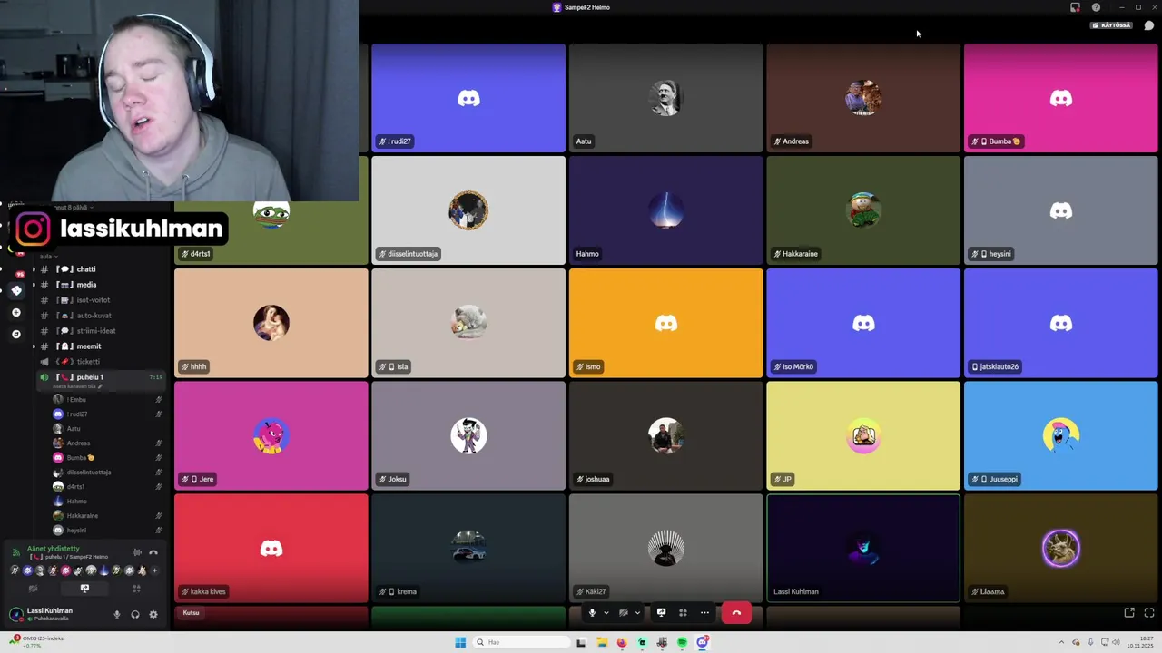Viewport: 1162px width, 653px height.
Task: Click the KÄYTÖSSÄ status badge
Action: (1112, 25)
